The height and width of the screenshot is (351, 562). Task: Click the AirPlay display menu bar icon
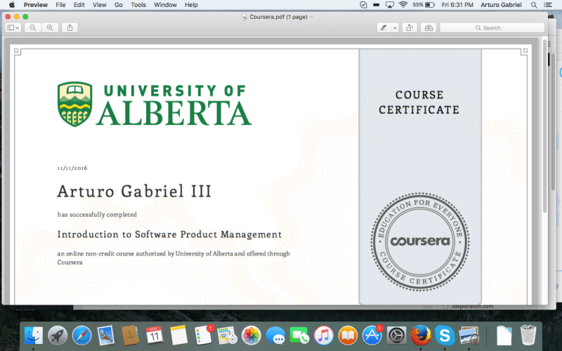point(390,5)
